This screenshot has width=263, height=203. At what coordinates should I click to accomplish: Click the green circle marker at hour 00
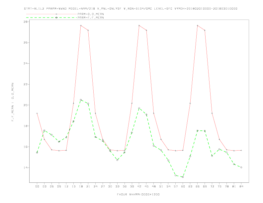[37, 153]
